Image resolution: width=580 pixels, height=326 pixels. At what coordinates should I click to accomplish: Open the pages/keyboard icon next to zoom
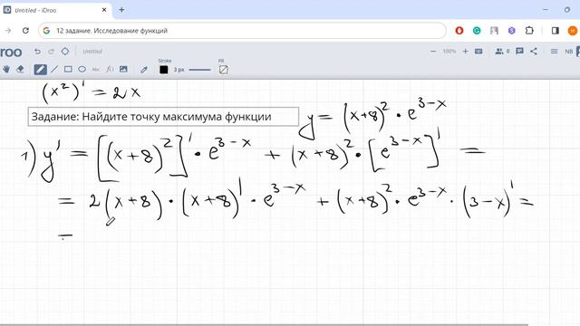coord(478,52)
